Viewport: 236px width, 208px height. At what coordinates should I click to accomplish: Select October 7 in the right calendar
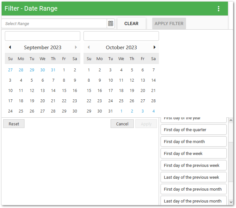(153, 70)
